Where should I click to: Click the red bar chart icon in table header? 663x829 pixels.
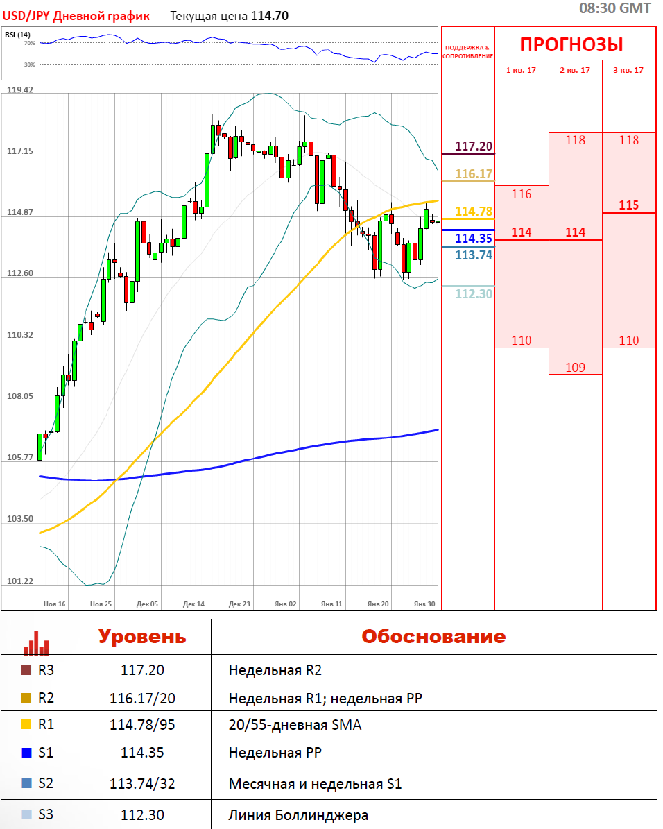point(36,642)
